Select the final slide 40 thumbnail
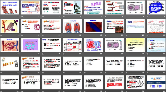Image resolution: width=166 pixels, height=92 pixels. [156, 82]
